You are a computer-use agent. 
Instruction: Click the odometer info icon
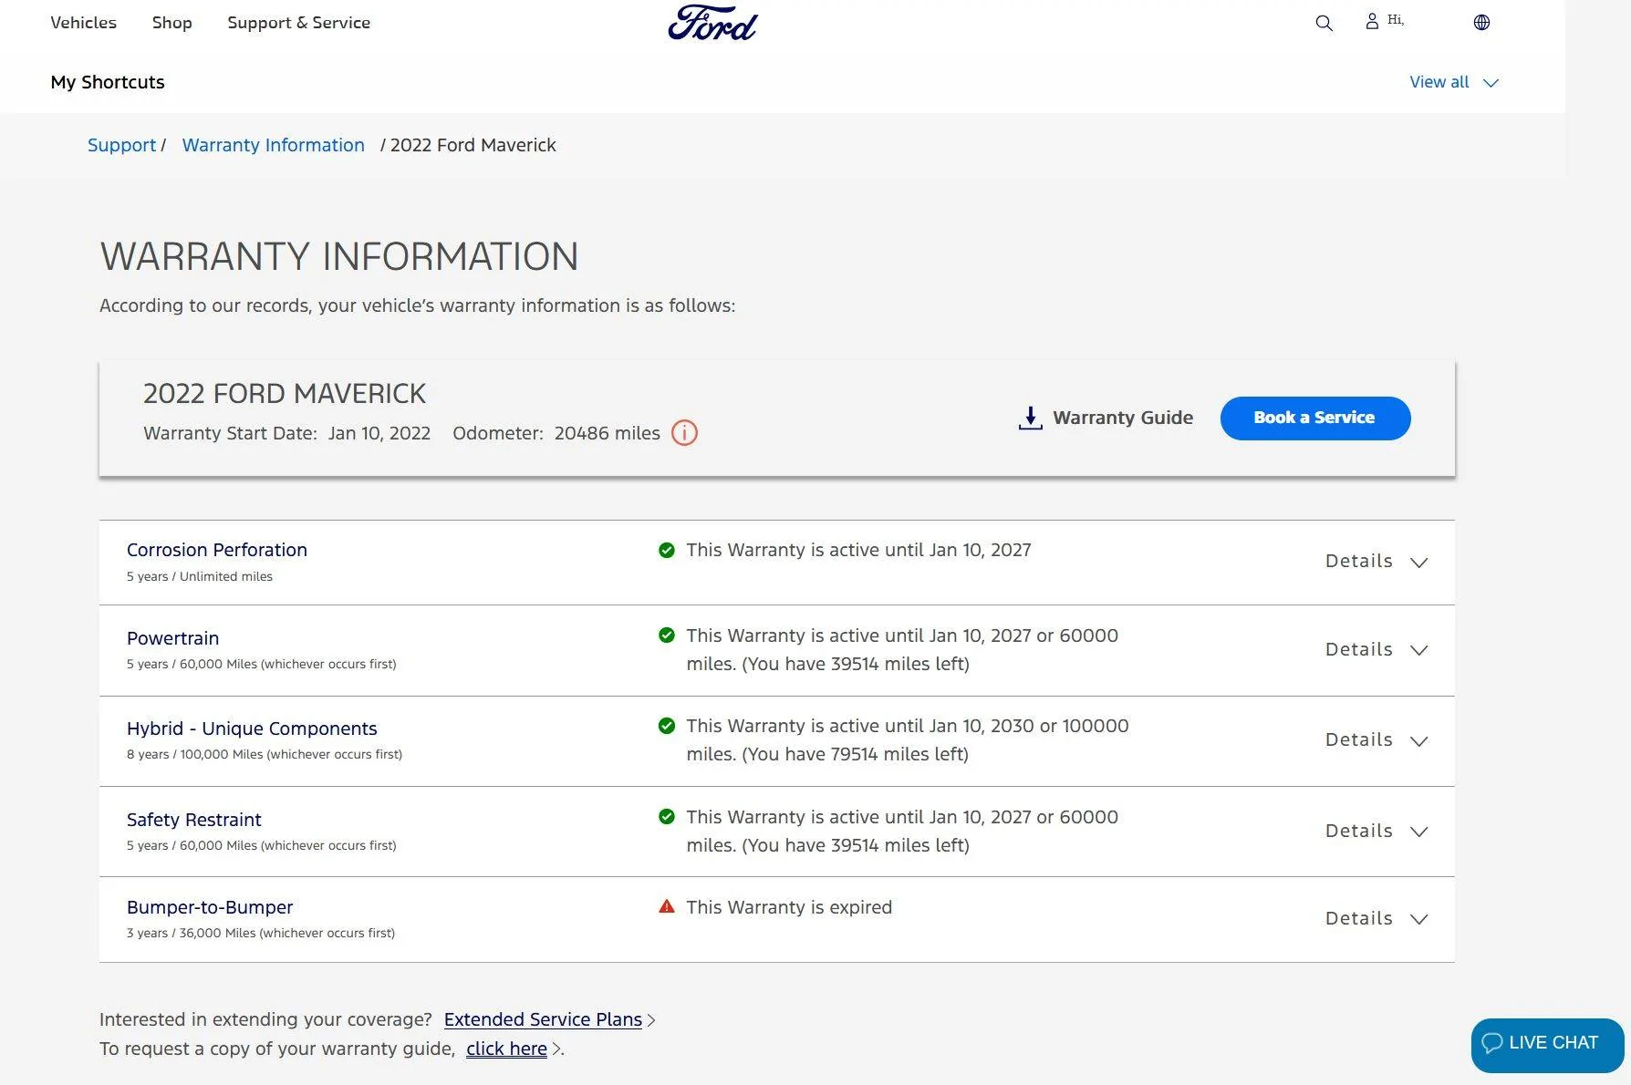click(684, 433)
